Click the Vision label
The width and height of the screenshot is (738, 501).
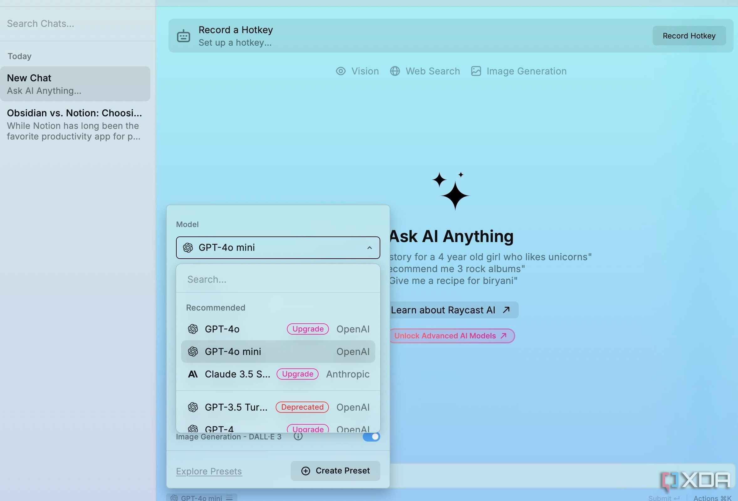tap(365, 71)
